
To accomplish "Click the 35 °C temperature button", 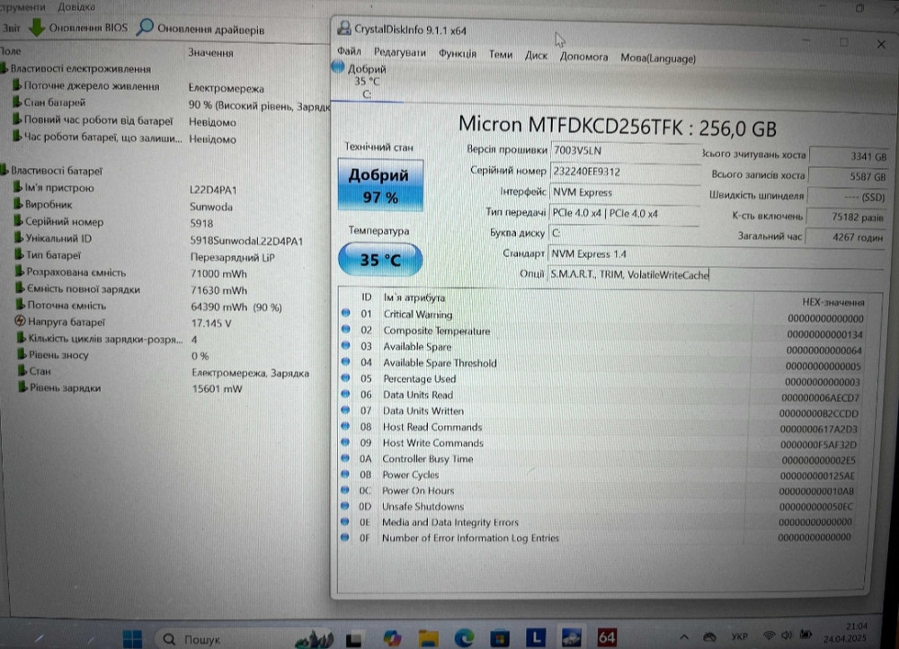I will (379, 259).
